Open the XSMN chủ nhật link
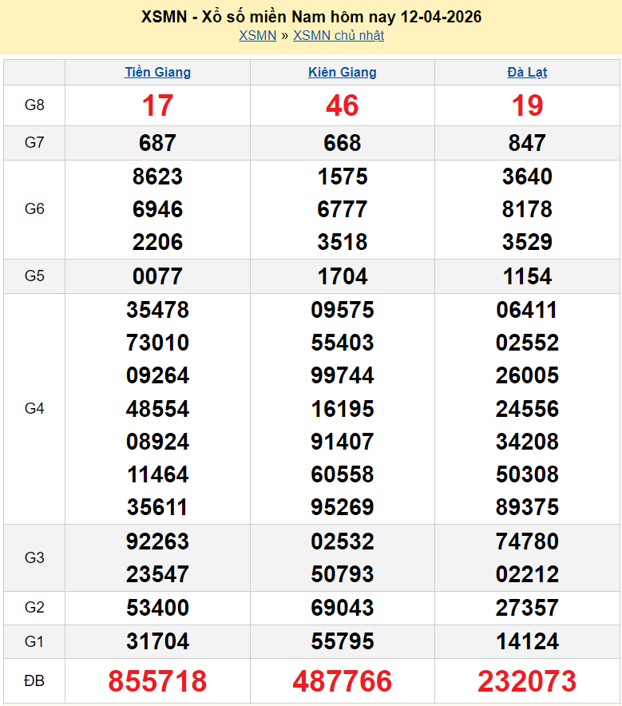622x706 pixels. (339, 35)
